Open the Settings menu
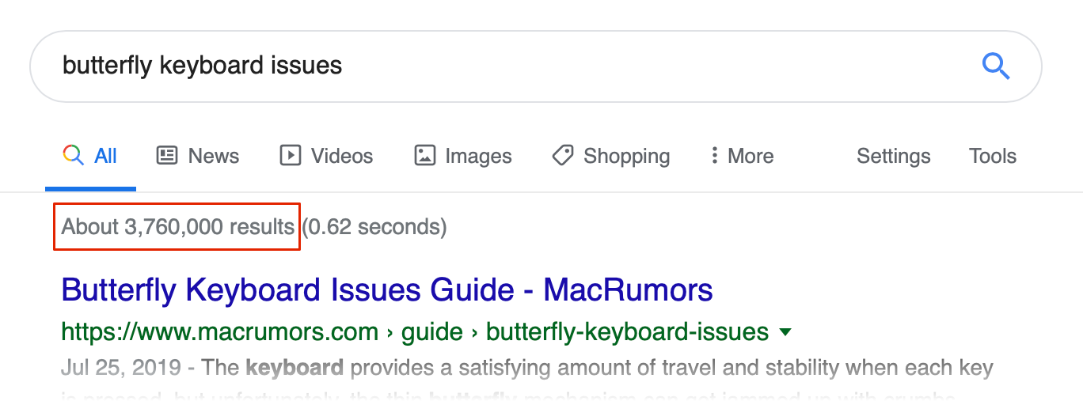The width and height of the screenshot is (1083, 405). click(894, 156)
